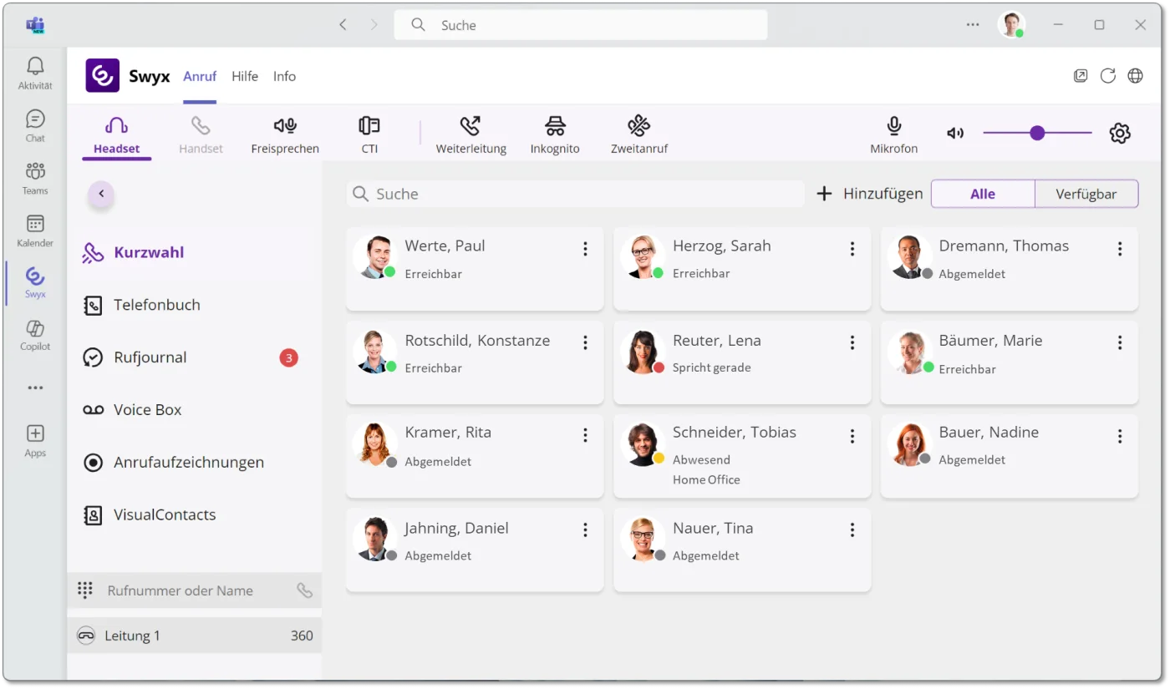Open the CTI mode option

pyautogui.click(x=369, y=135)
